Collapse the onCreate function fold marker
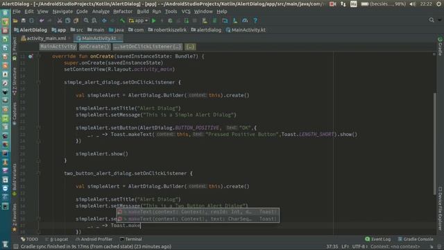 [x=39, y=56]
